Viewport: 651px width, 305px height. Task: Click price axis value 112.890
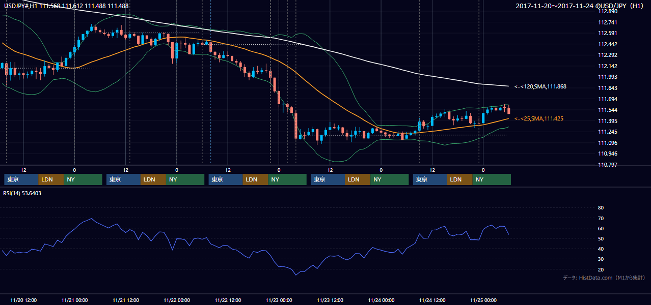(x=607, y=11)
